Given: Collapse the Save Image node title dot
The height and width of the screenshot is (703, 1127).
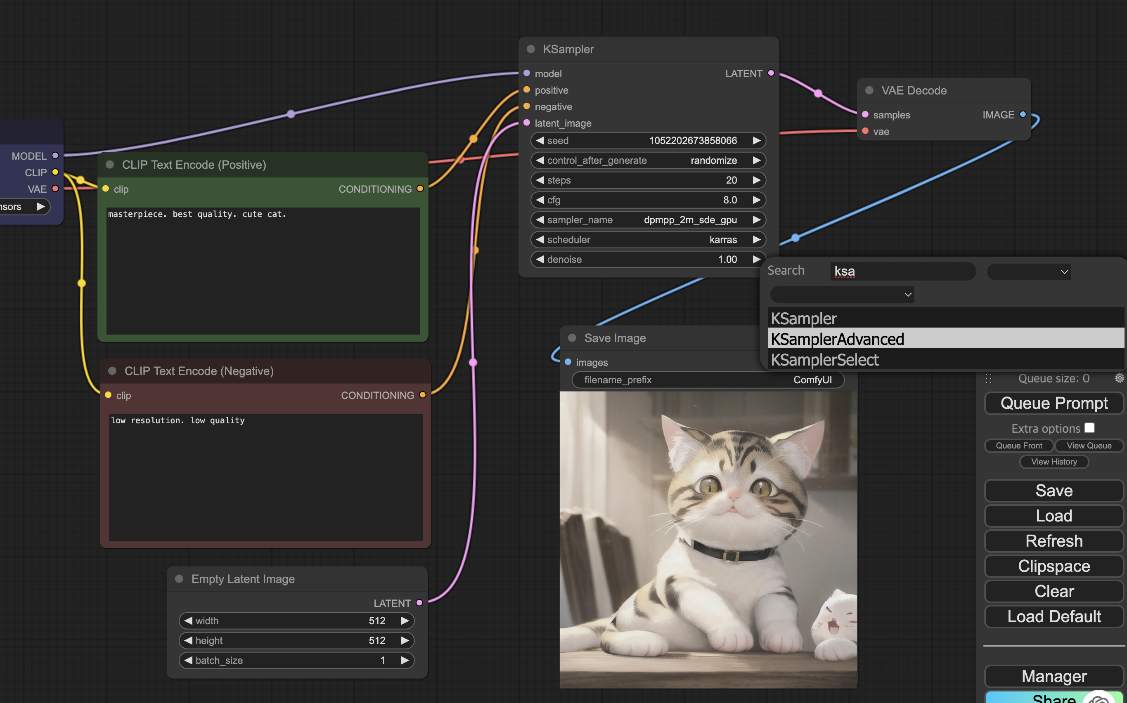Looking at the screenshot, I should [x=572, y=338].
